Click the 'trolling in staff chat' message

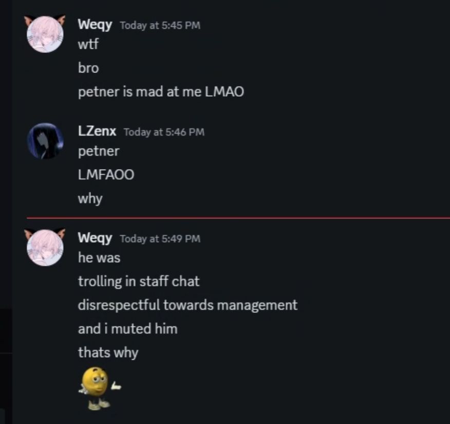pyautogui.click(x=139, y=281)
